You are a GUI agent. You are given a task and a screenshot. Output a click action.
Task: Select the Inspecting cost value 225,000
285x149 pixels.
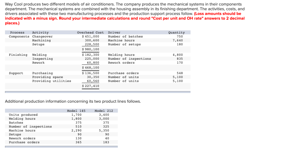pyautogui.click(x=92, y=59)
